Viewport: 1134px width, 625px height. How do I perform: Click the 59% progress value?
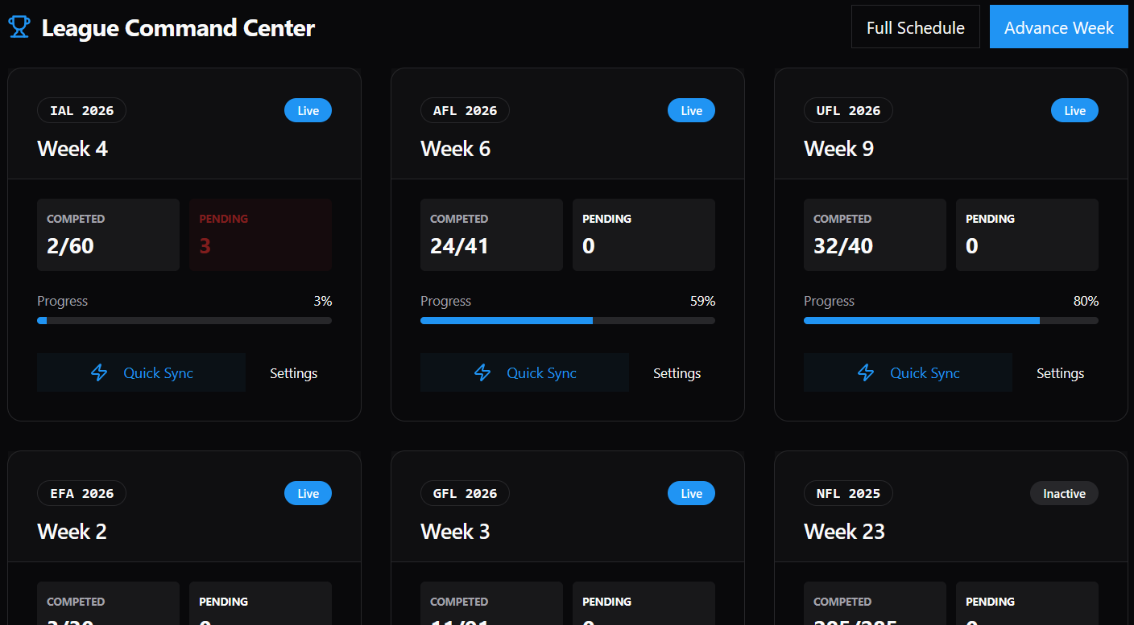pos(703,301)
